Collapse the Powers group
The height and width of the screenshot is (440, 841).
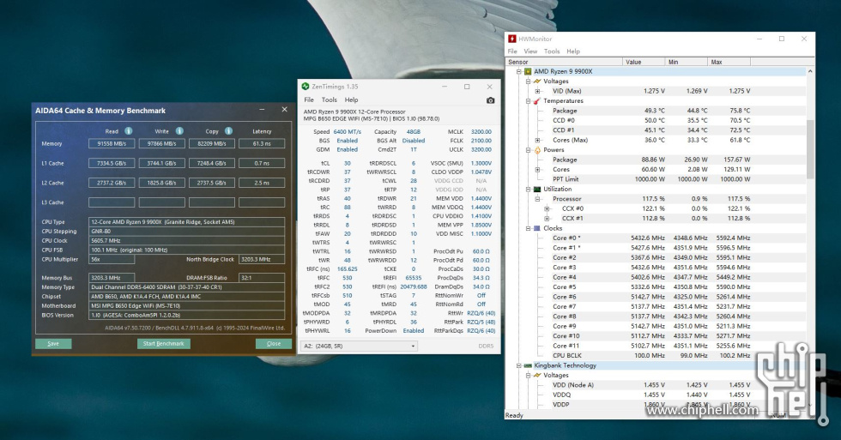pyautogui.click(x=528, y=150)
